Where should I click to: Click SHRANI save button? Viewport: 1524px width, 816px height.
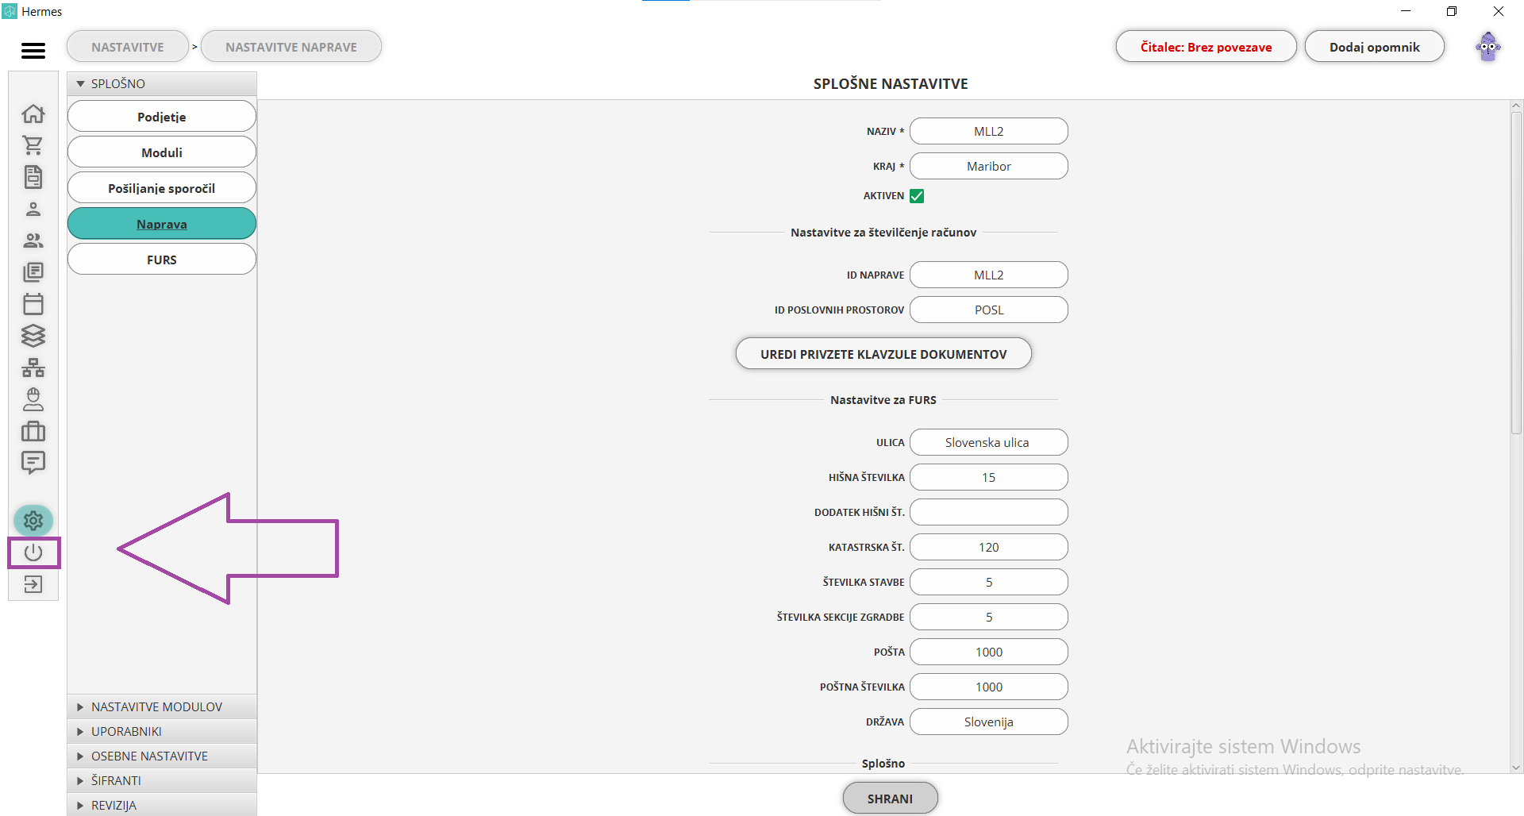point(890,799)
